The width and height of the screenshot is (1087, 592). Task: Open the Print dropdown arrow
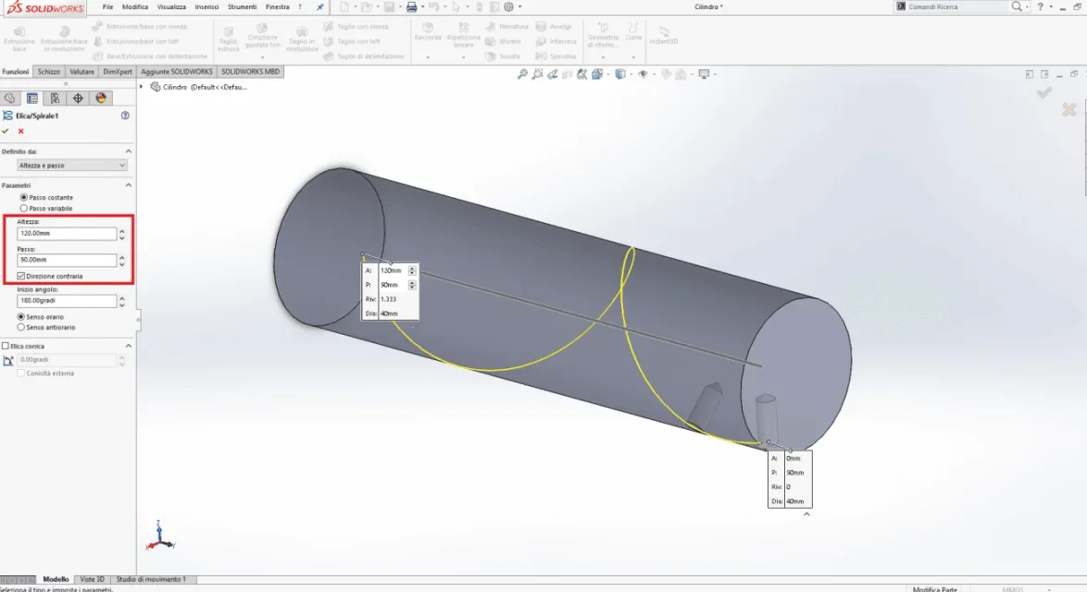pyautogui.click(x=423, y=6)
